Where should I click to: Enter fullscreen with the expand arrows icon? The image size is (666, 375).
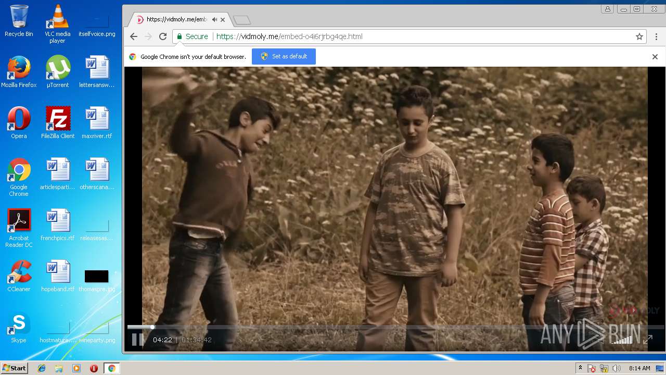point(648,340)
